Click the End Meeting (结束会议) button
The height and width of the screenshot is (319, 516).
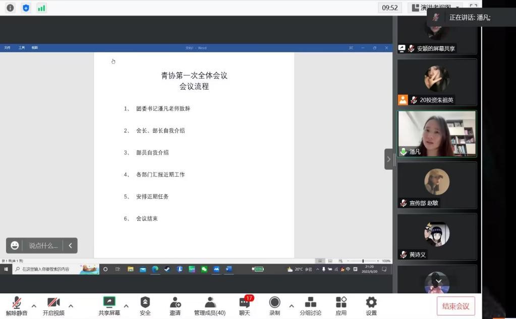point(455,306)
